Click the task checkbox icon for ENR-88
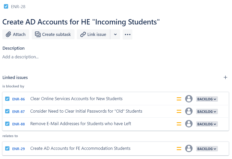Screen dimensions: 232x159 tap(7, 124)
